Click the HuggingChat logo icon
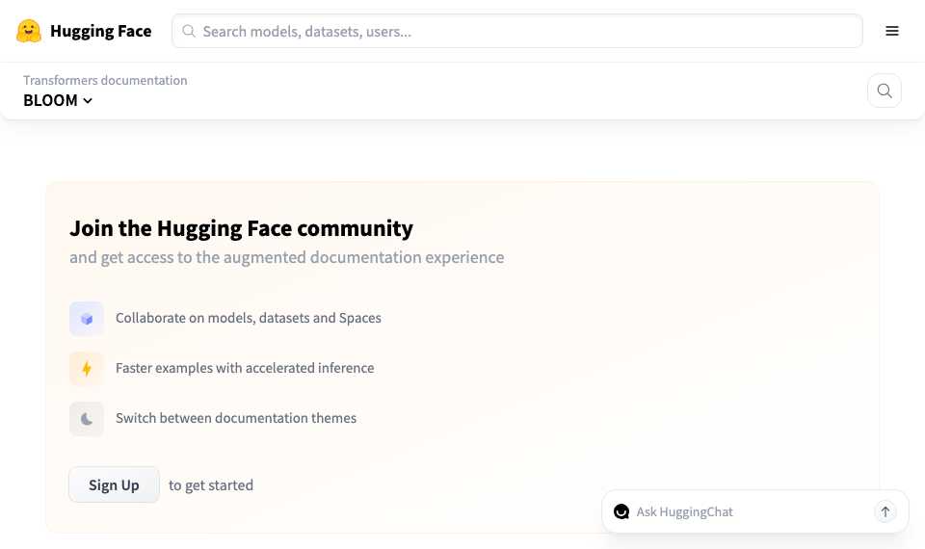Image resolution: width=925 pixels, height=549 pixels. [x=621, y=511]
